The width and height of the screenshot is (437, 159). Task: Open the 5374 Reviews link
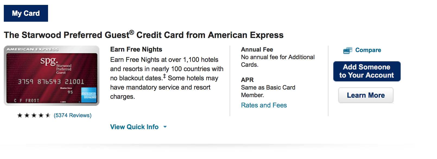tap(72, 115)
